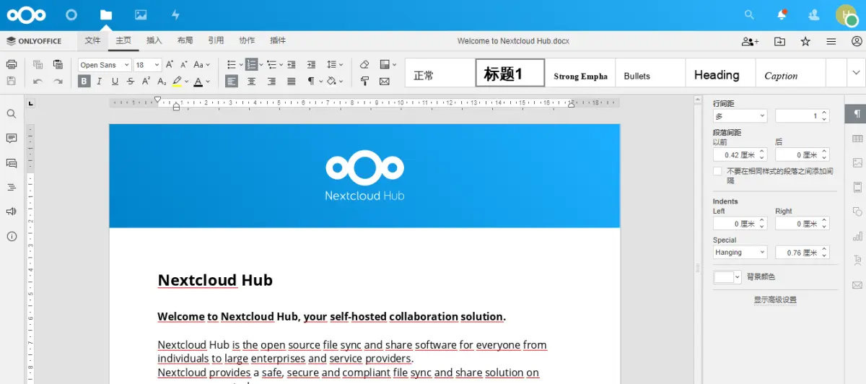Viewport: 866px width, 384px height.
Task: Apply the Strong Emphasis style
Action: coord(580,73)
